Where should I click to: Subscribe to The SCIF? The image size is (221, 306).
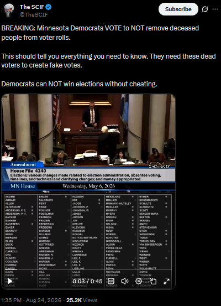coord(178,9)
